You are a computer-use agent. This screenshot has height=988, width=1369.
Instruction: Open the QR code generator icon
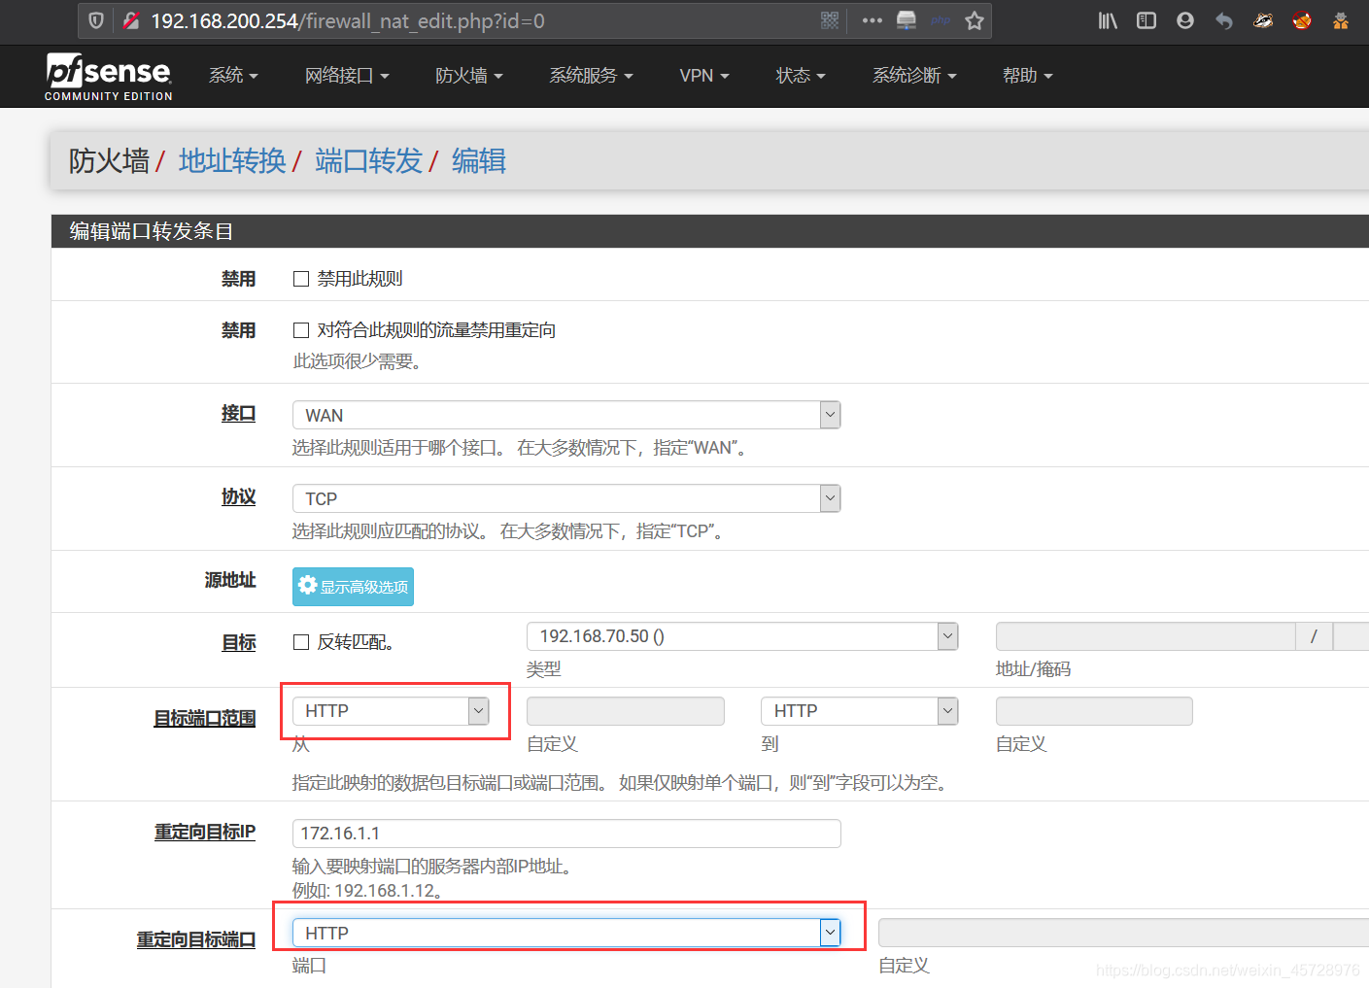pos(830,20)
